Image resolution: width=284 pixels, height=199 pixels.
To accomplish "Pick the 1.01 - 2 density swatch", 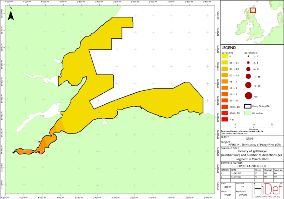I will click(224, 88).
